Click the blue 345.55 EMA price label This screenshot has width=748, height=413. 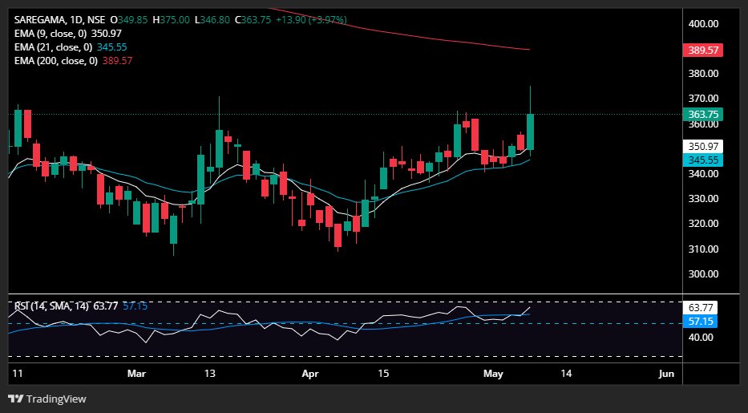[702, 160]
